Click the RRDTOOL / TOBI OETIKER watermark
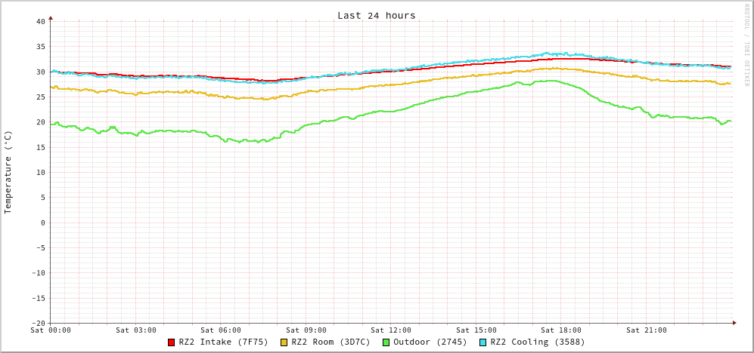This screenshot has height=353, width=754. pos(746,45)
